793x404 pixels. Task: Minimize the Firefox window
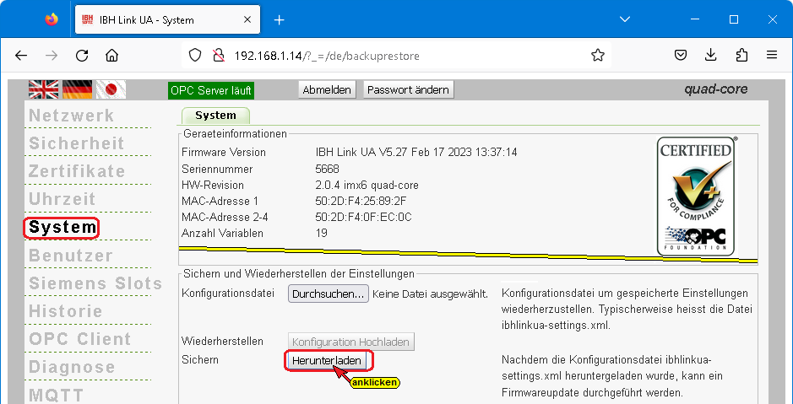pos(695,19)
